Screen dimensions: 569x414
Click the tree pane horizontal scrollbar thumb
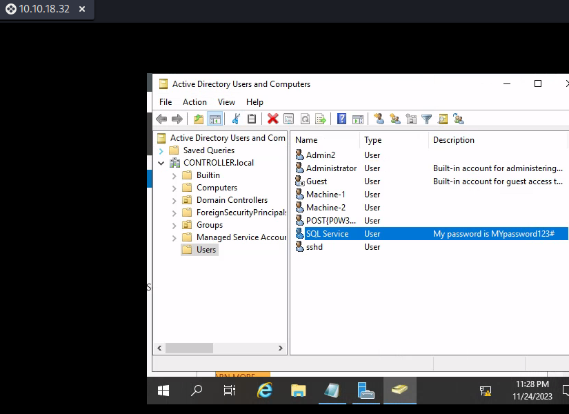(189, 348)
